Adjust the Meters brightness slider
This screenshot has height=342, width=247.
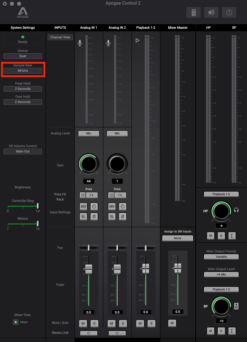pyautogui.click(x=23, y=224)
